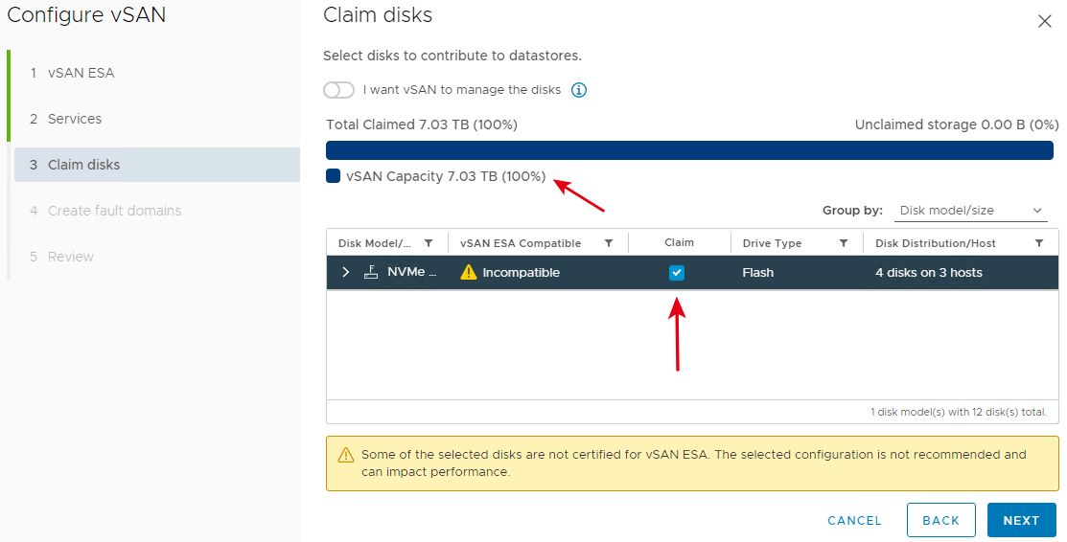Click the yellow Incompatible warning icon
Screen dimensions: 1067x542
click(468, 272)
